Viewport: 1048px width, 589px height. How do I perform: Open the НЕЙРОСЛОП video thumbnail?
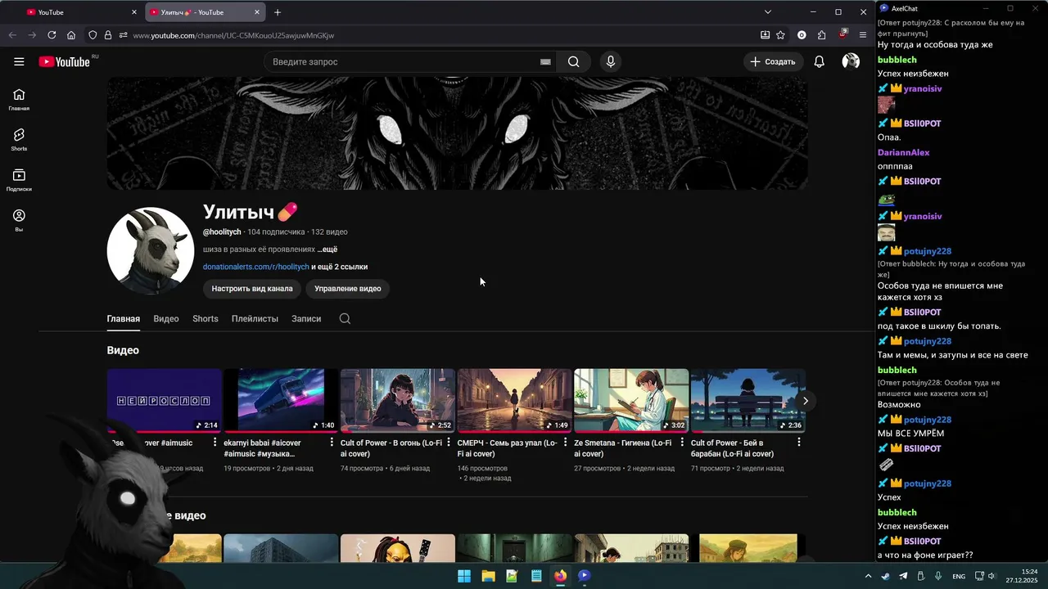pyautogui.click(x=164, y=400)
